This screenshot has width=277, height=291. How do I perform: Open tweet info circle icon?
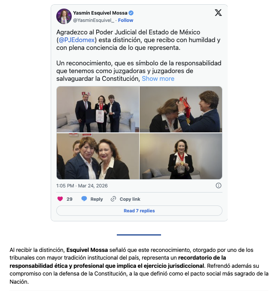(x=219, y=186)
